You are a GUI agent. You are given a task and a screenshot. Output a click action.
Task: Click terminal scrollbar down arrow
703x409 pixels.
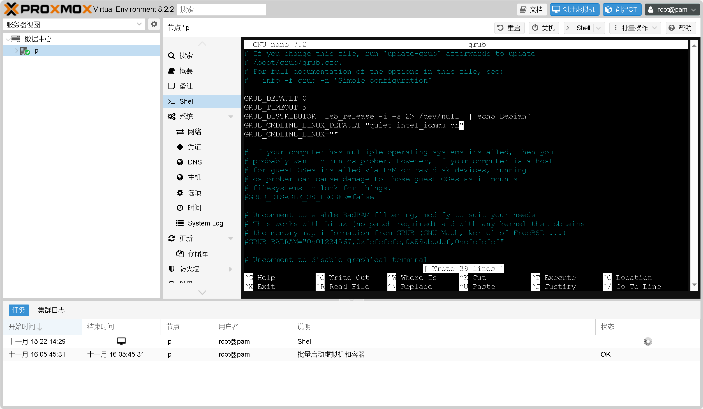coord(694,285)
